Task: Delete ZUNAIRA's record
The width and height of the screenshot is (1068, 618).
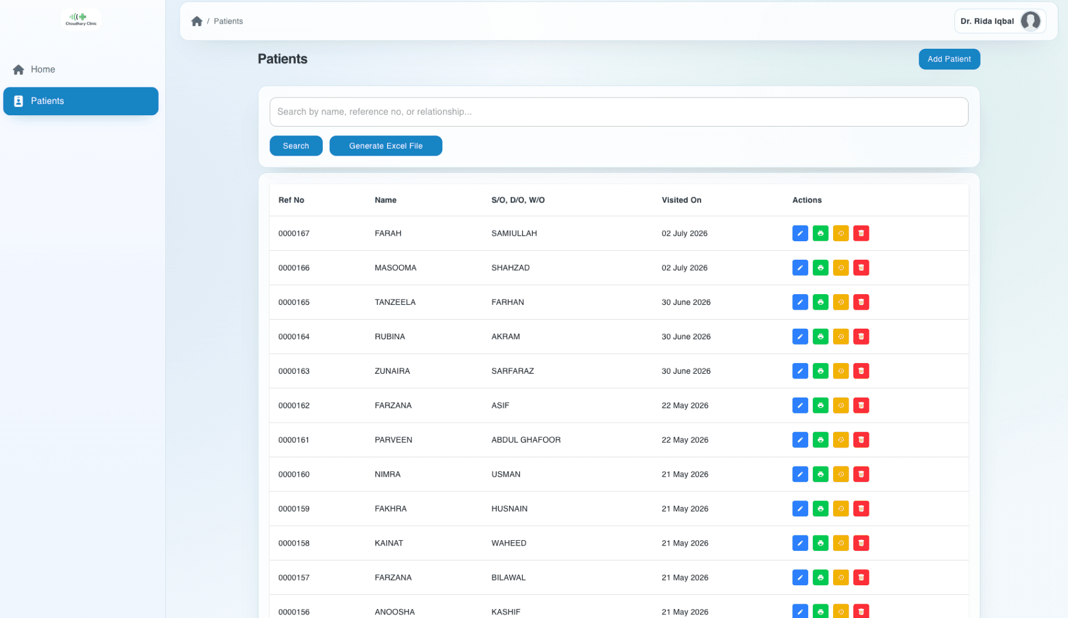Action: 860,371
